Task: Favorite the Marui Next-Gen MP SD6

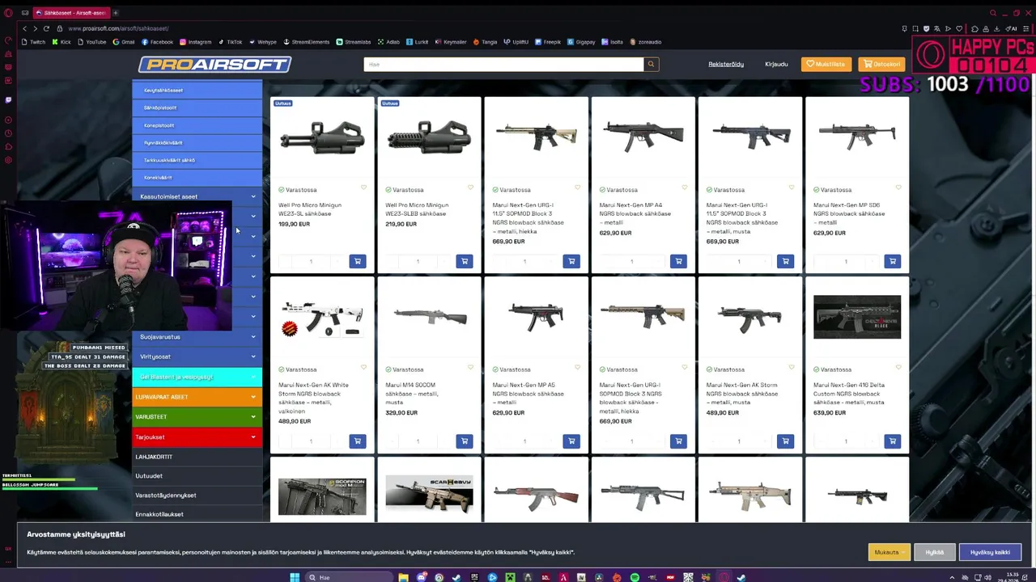Action: tap(898, 188)
